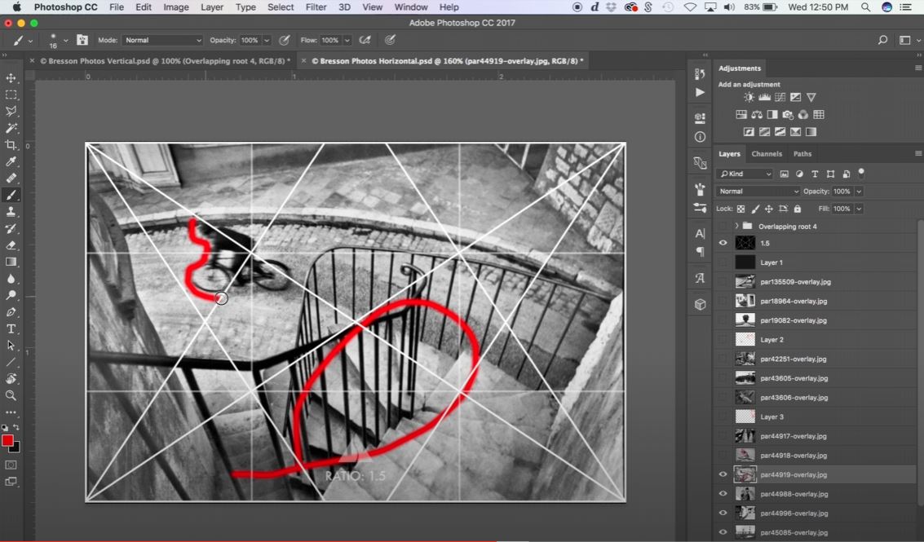Expand the Overlapping root 4 group
Image resolution: width=924 pixels, height=542 pixels.
(736, 226)
